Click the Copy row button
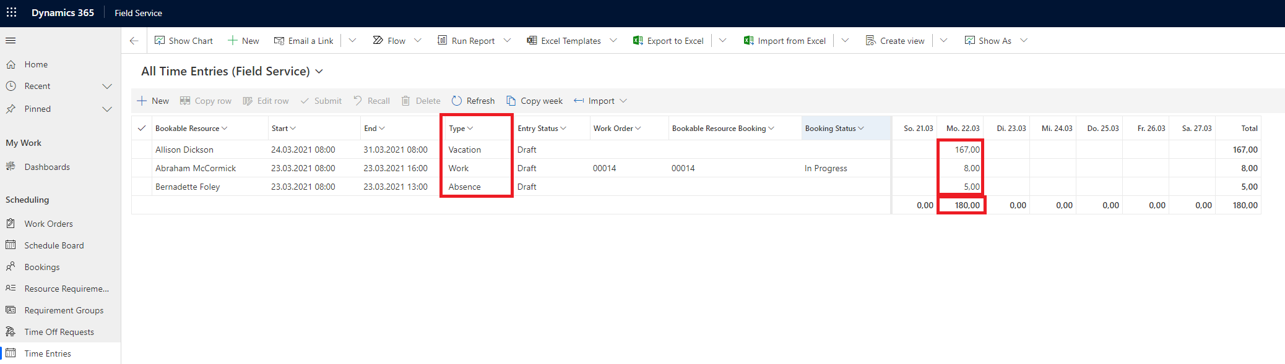The image size is (1285, 364). tap(206, 101)
